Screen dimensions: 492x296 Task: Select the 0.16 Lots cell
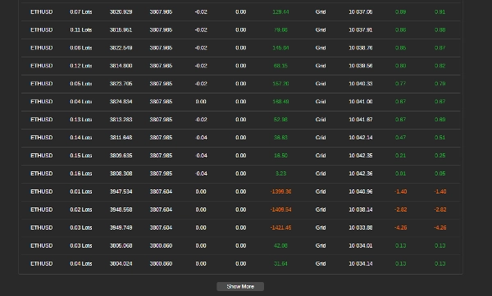81,174
